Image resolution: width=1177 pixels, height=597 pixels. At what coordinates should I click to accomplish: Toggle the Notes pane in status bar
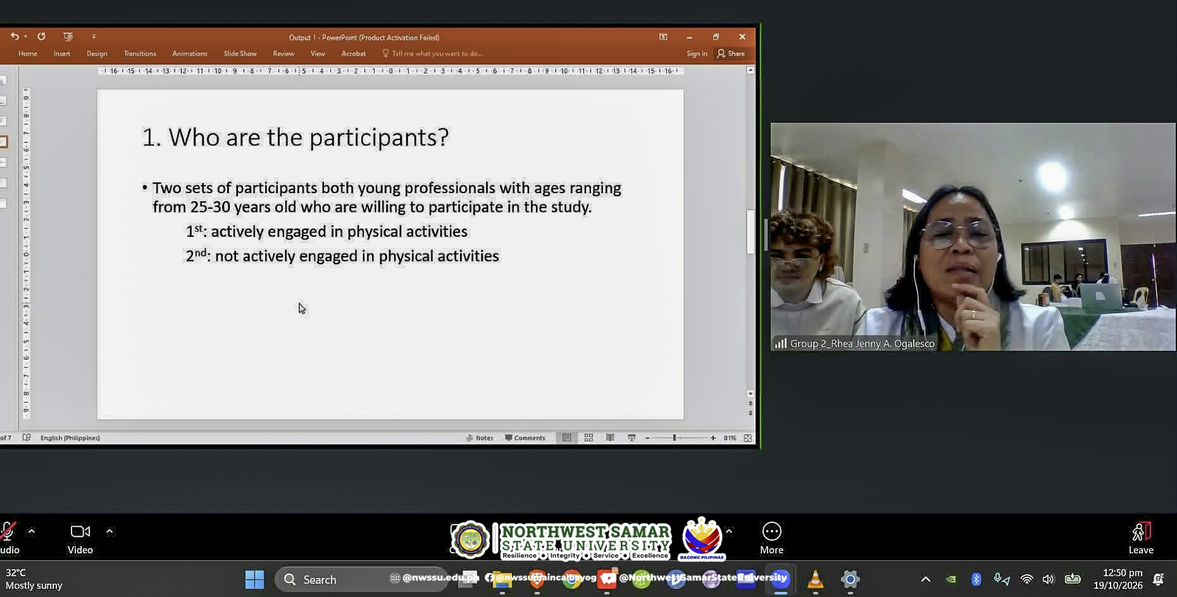(479, 438)
